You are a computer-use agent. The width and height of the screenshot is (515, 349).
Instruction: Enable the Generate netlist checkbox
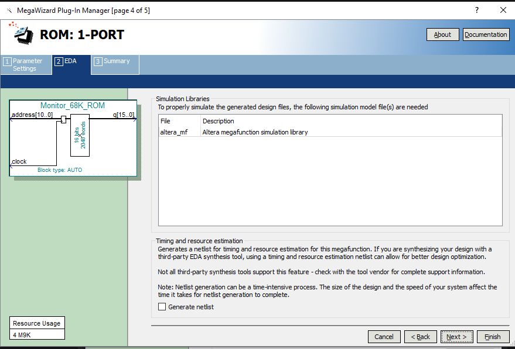coord(162,307)
